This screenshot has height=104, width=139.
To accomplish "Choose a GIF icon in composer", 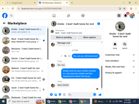I will tap(64, 95).
